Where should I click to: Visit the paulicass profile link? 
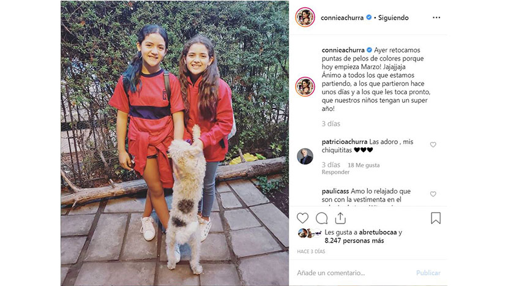pos(335,191)
